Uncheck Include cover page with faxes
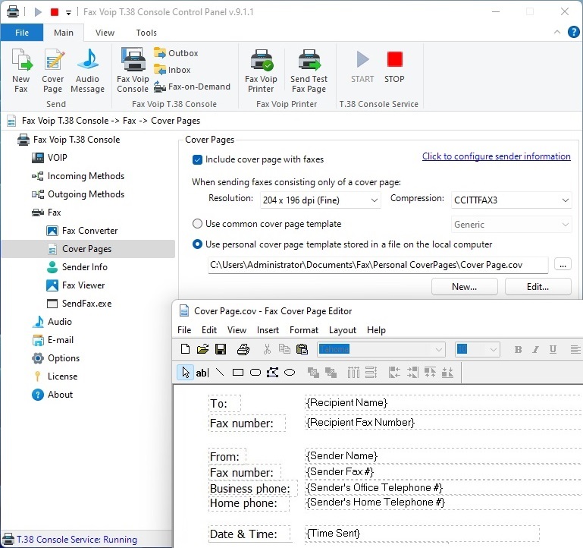The height and width of the screenshot is (548, 583). [x=198, y=159]
